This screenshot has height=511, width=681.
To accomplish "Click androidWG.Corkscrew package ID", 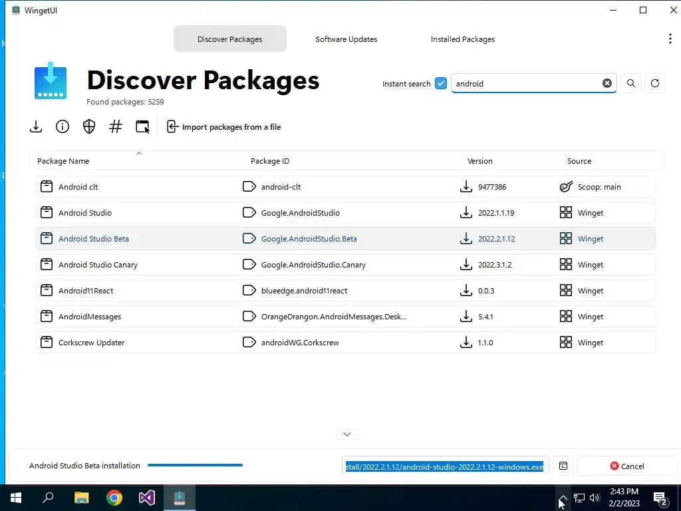I will click(300, 343).
